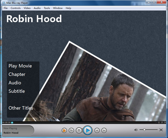The height and width of the screenshot is (138, 168).
Task: Click the playback progress bar
Action: [x=84, y=123]
